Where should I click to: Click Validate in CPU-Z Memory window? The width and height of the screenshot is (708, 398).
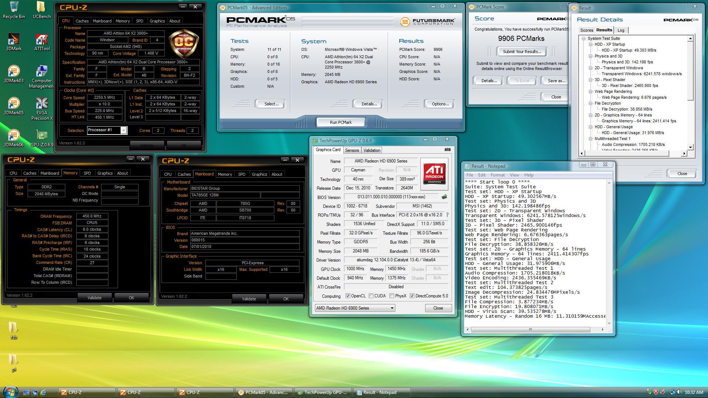[x=94, y=298]
